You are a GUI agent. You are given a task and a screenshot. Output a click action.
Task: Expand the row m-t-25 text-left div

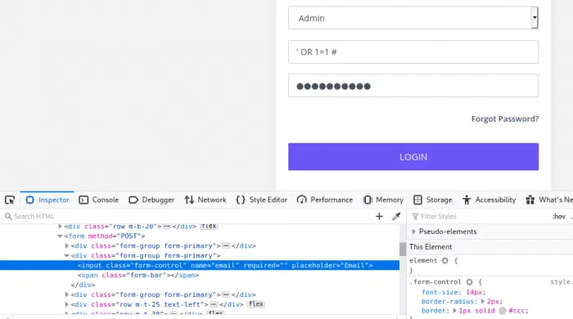(66, 304)
